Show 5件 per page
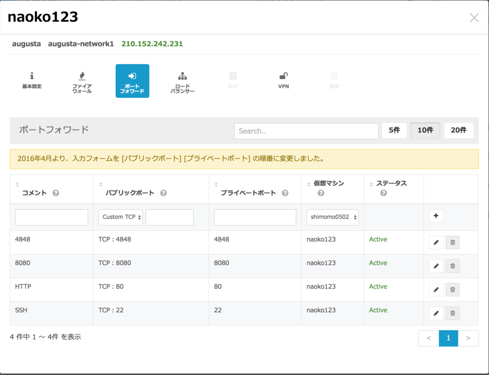 (394, 130)
